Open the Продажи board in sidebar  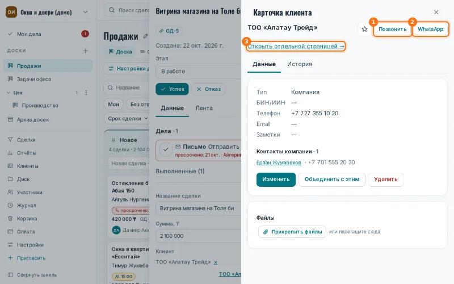(48, 66)
